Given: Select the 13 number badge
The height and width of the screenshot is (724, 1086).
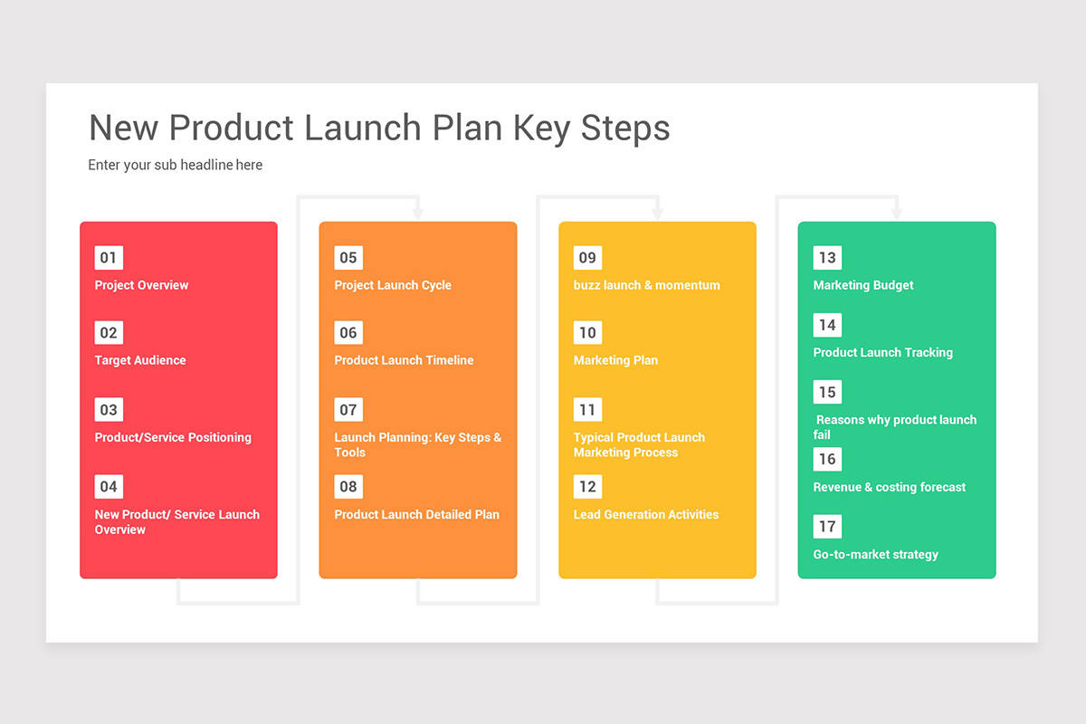Looking at the screenshot, I should coord(827,258).
